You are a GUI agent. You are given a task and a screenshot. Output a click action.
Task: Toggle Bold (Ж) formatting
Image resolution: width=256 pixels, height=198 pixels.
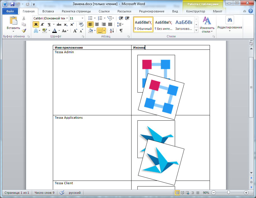(36, 24)
